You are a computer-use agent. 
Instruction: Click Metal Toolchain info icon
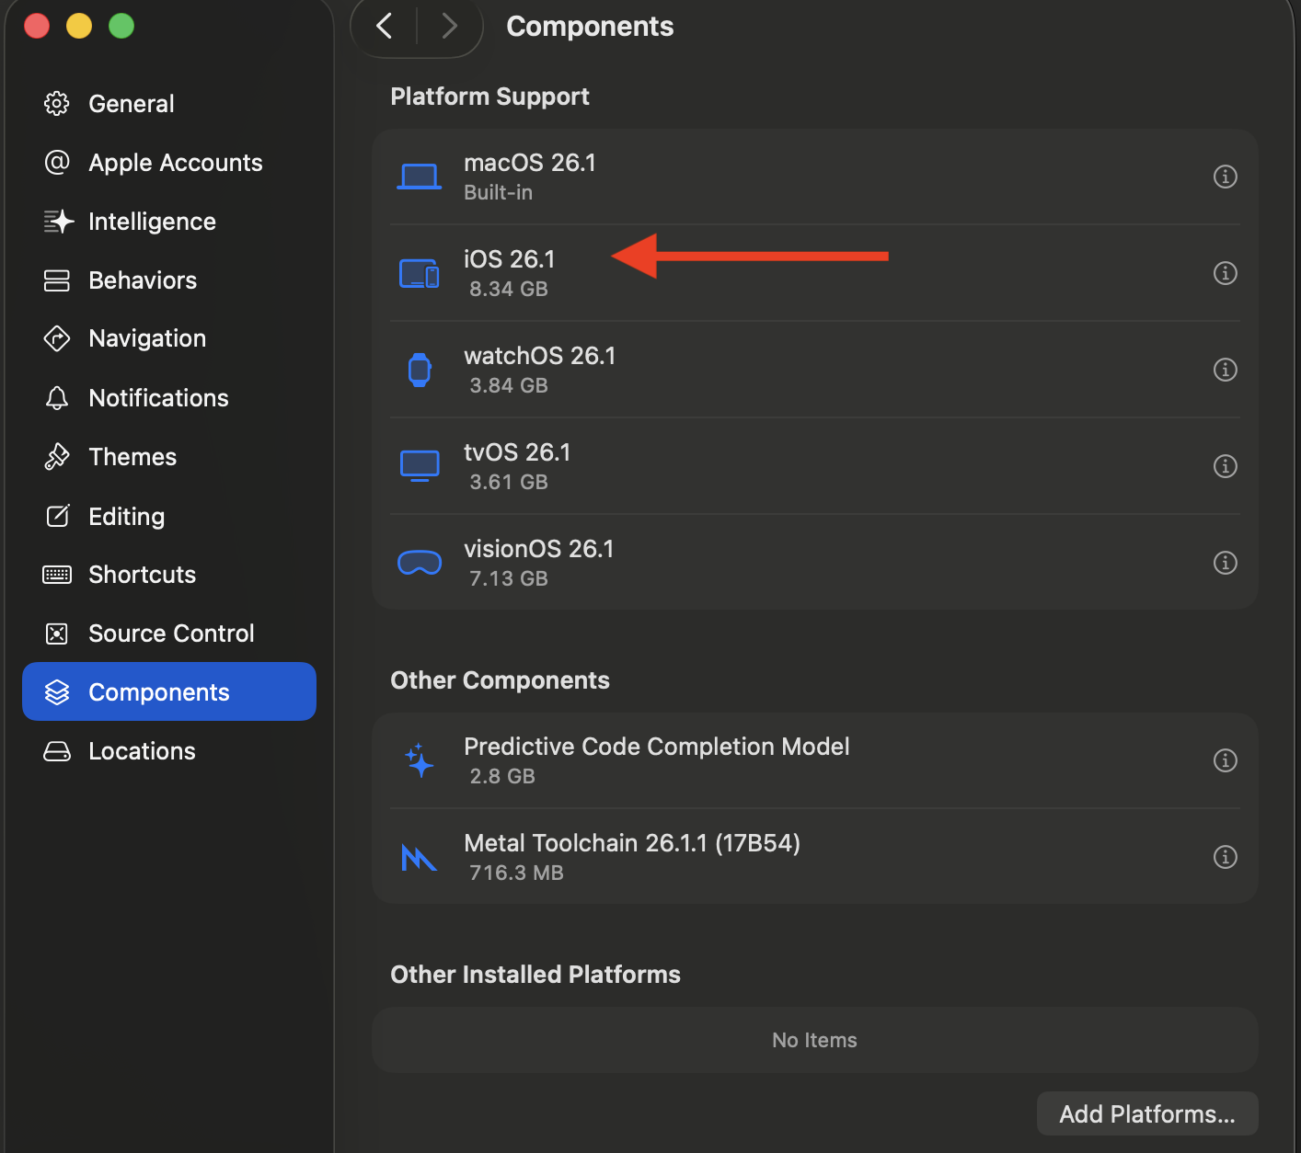[1225, 857]
